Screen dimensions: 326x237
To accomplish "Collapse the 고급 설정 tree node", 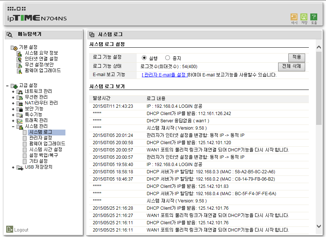I will tap(7, 86).
